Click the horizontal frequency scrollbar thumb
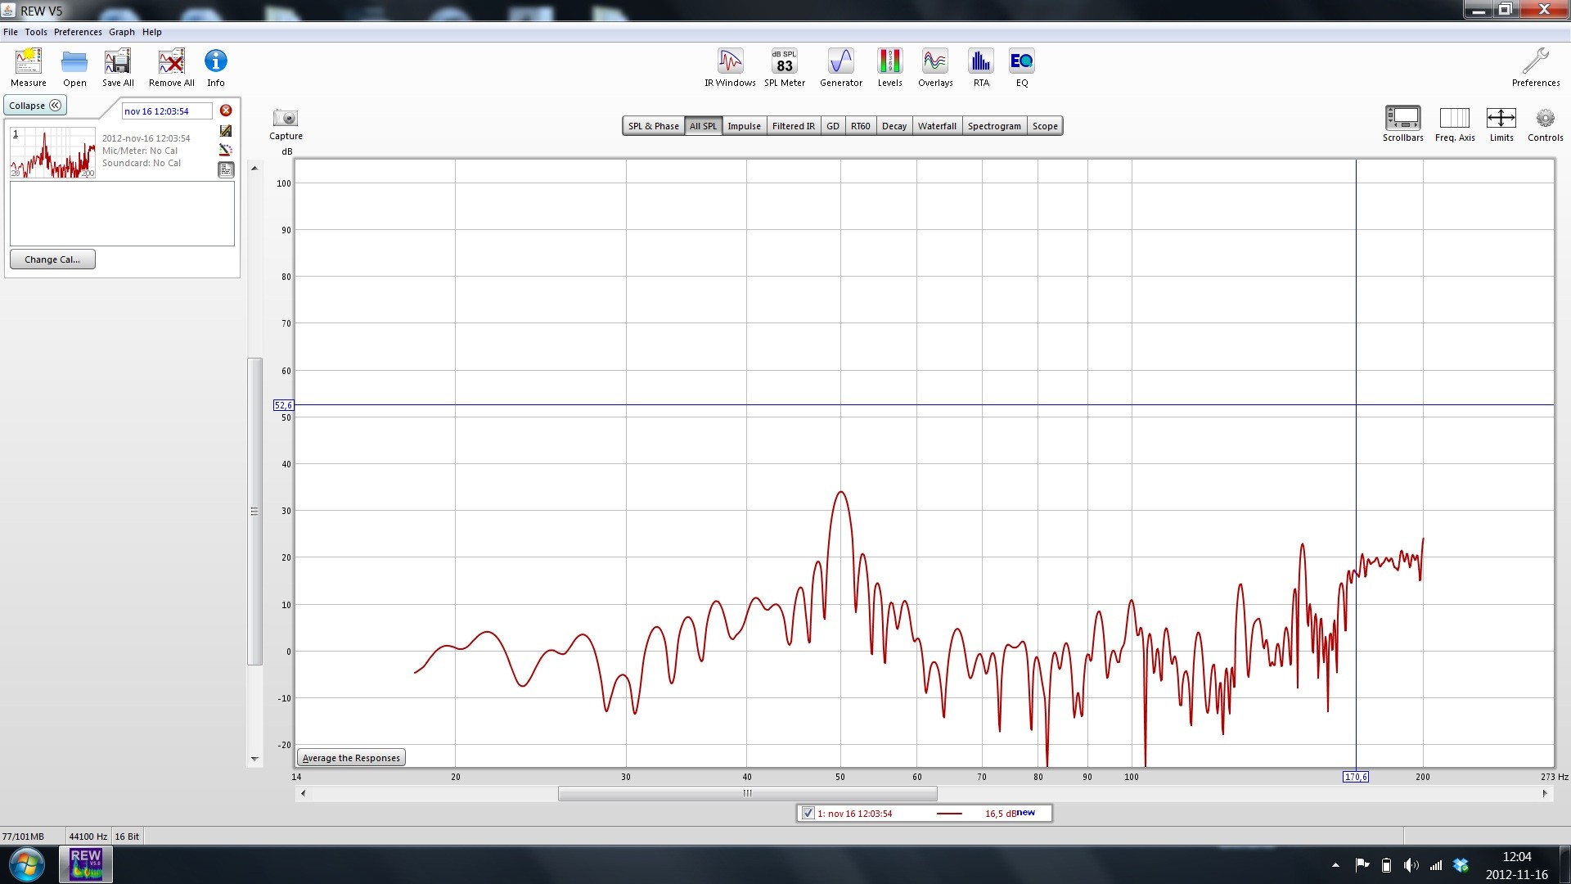Image resolution: width=1571 pixels, height=884 pixels. click(x=747, y=793)
